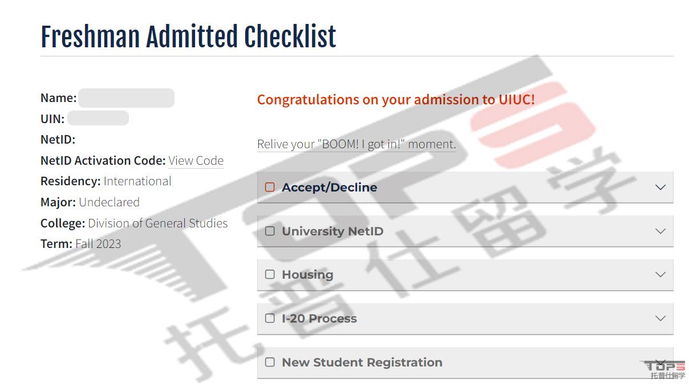
Task: Click the redacted Name field
Action: coord(126,98)
